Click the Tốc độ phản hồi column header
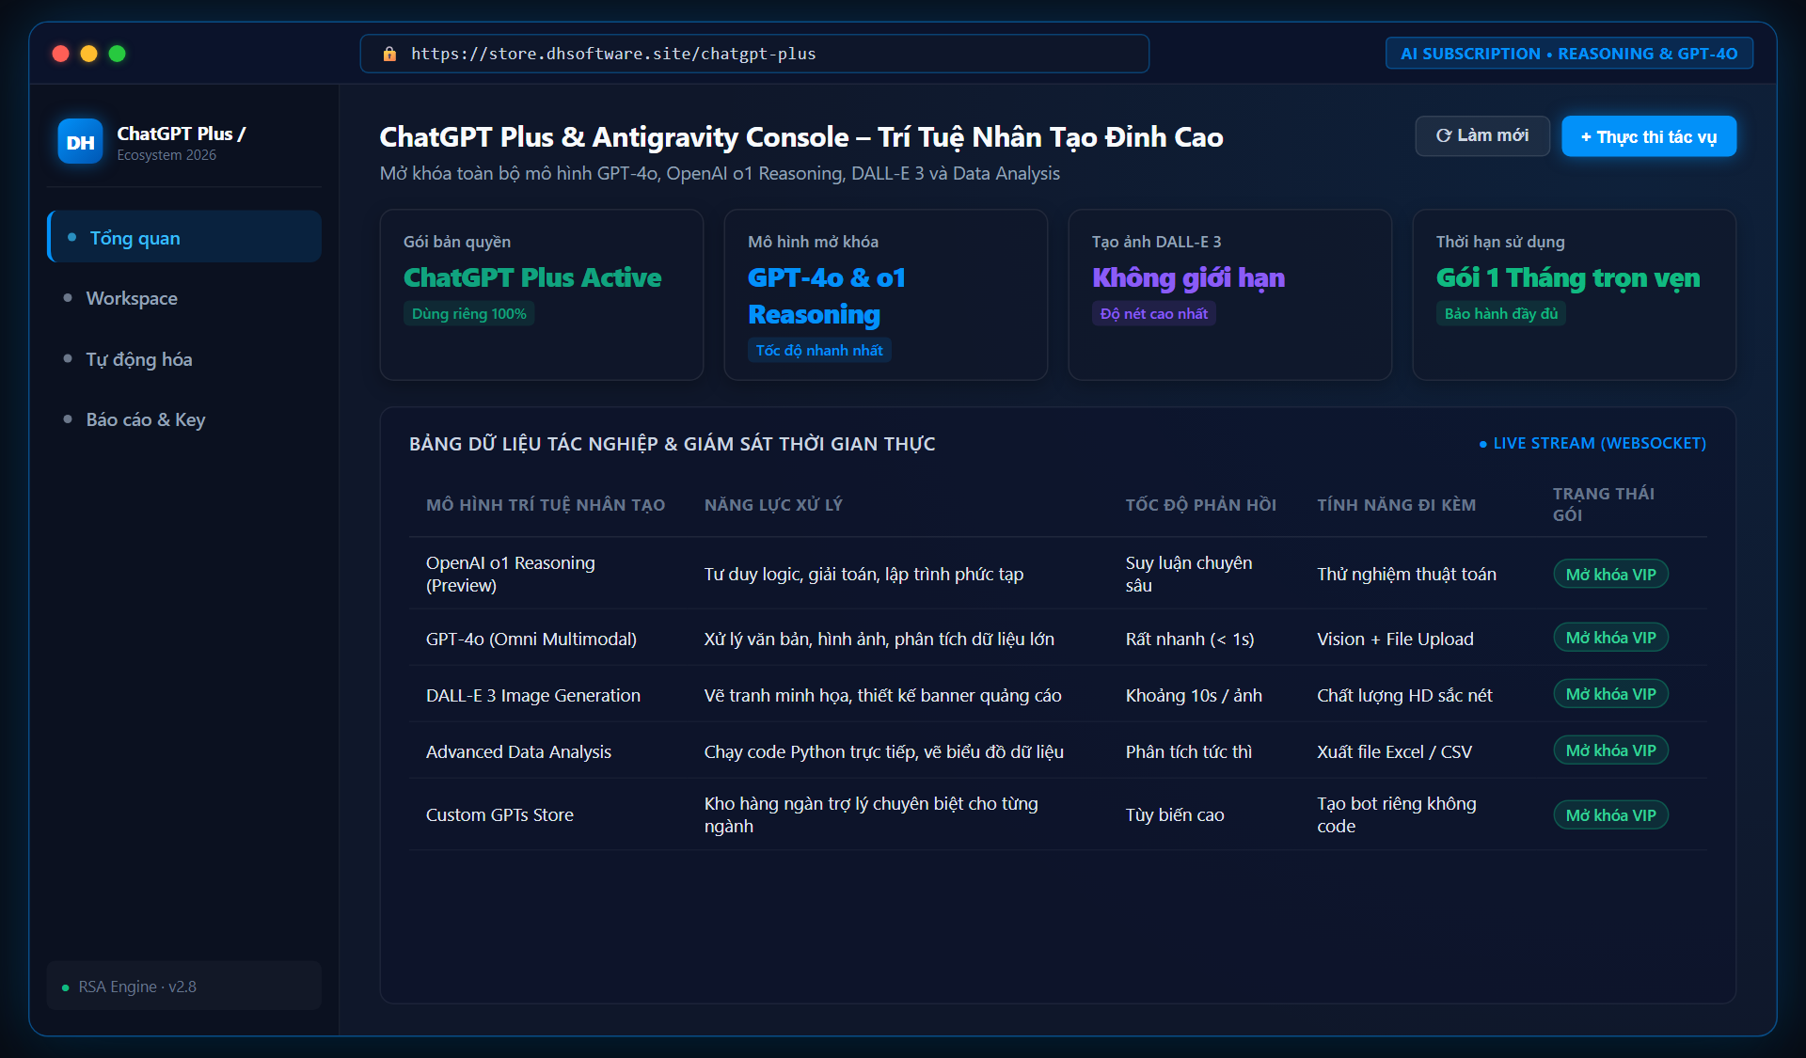The image size is (1806, 1058). [x=1201, y=505]
